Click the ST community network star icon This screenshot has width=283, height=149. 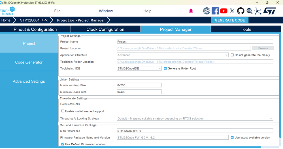[x=258, y=11]
